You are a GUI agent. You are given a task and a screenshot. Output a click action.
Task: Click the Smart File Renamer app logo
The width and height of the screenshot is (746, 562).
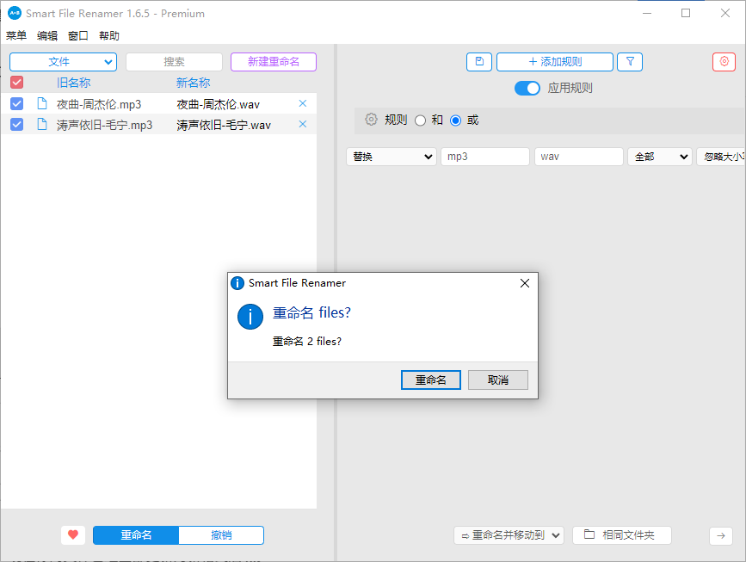pos(15,13)
